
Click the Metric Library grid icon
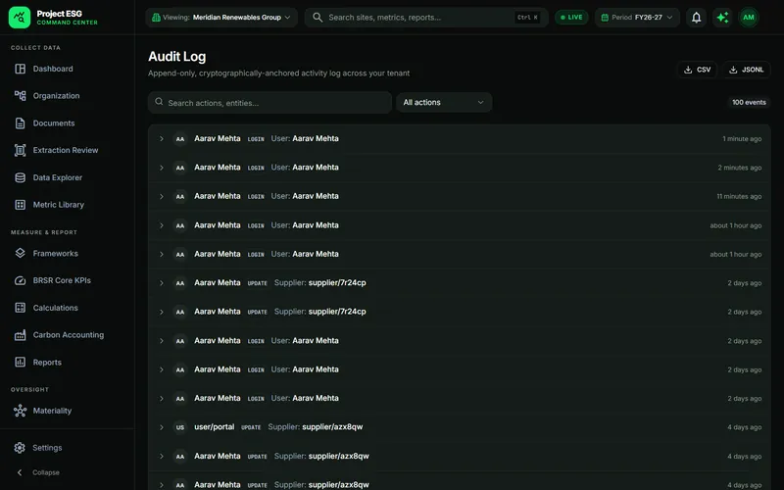[20, 205]
